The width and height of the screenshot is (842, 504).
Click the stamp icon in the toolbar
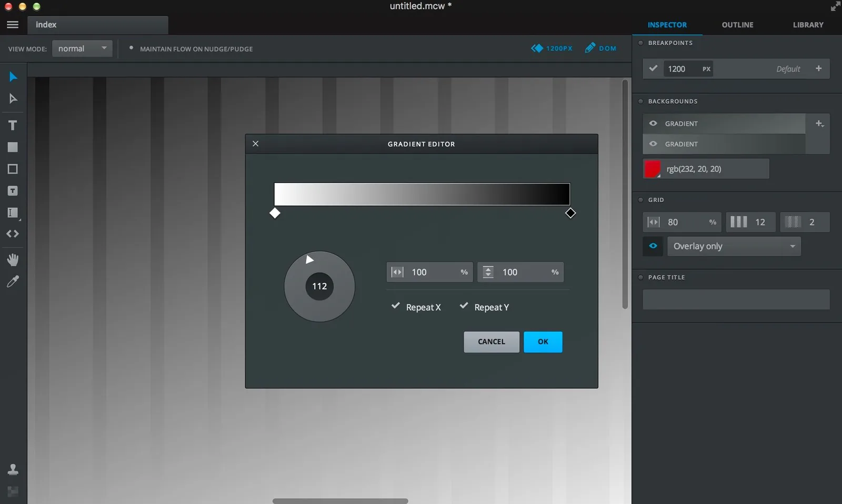13,469
